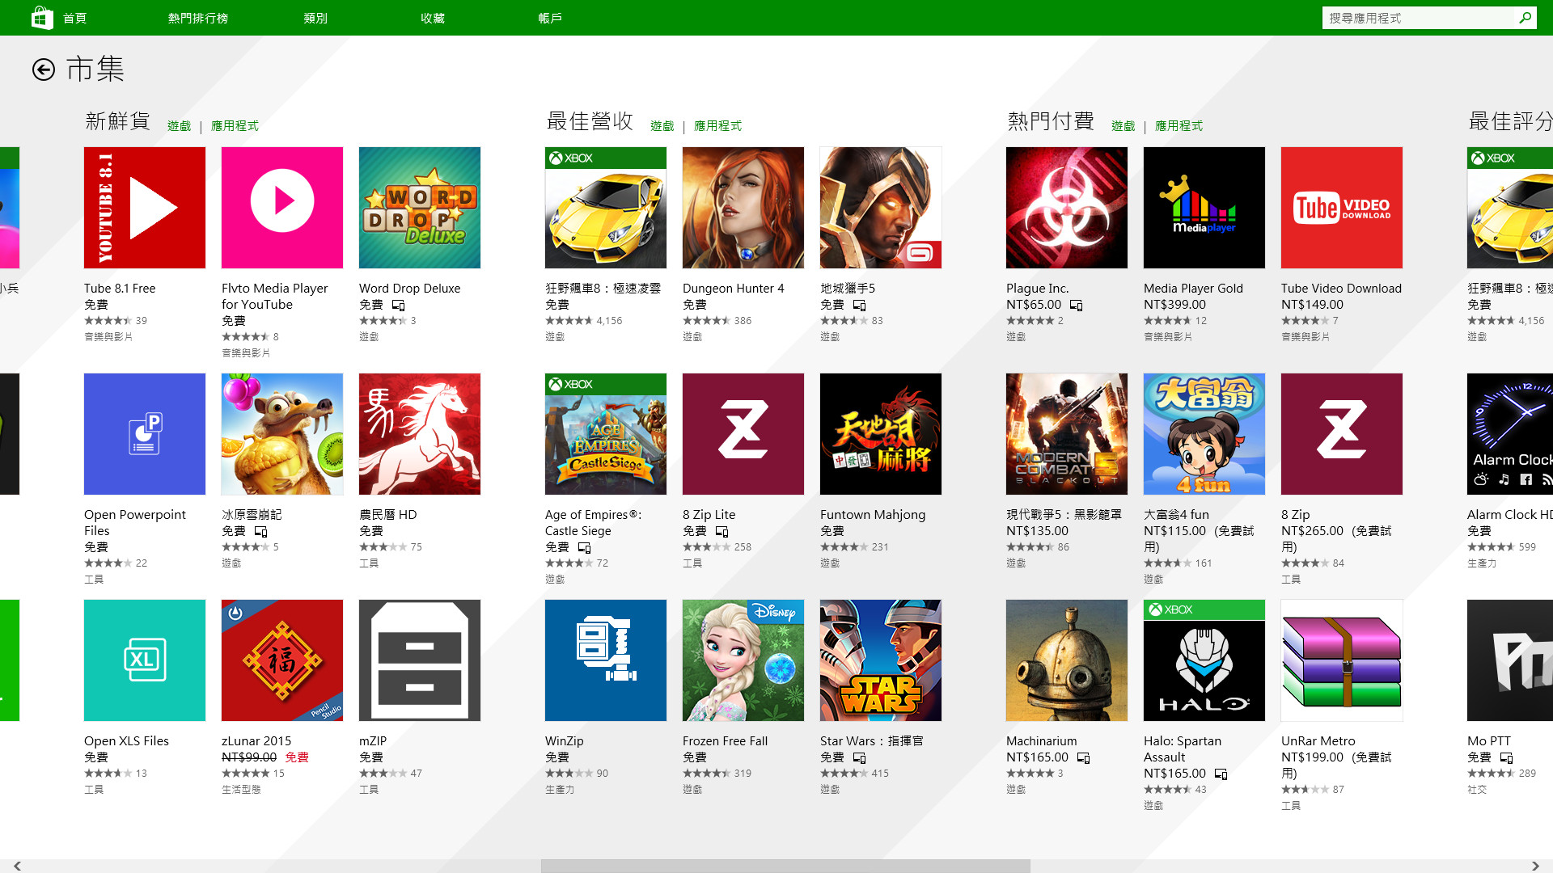
Task: Filter 最佳營收 section by 遊戲
Action: [662, 125]
